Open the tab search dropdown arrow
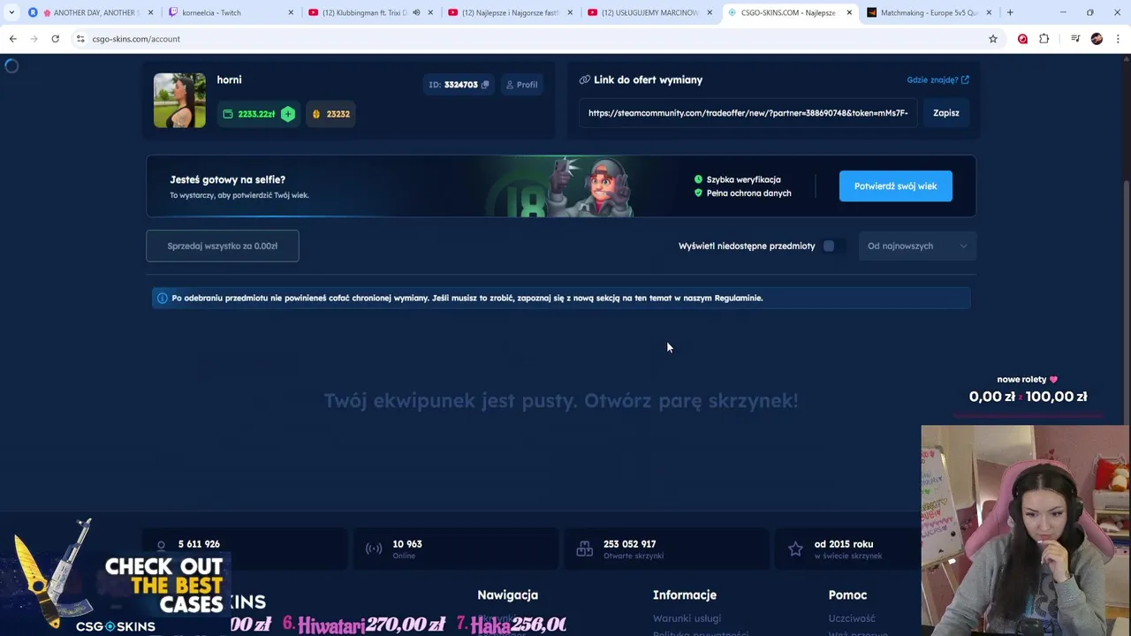Viewport: 1131px width, 636px height. pos(11,12)
